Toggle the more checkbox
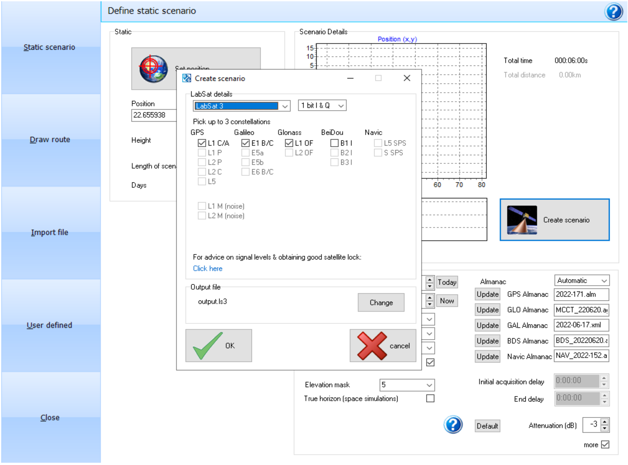Viewport: 628px width, 465px height. click(605, 445)
